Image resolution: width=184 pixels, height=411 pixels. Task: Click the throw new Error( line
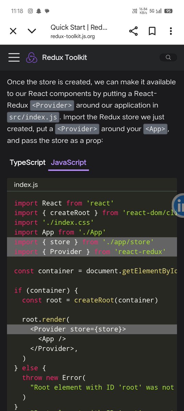click(x=54, y=378)
